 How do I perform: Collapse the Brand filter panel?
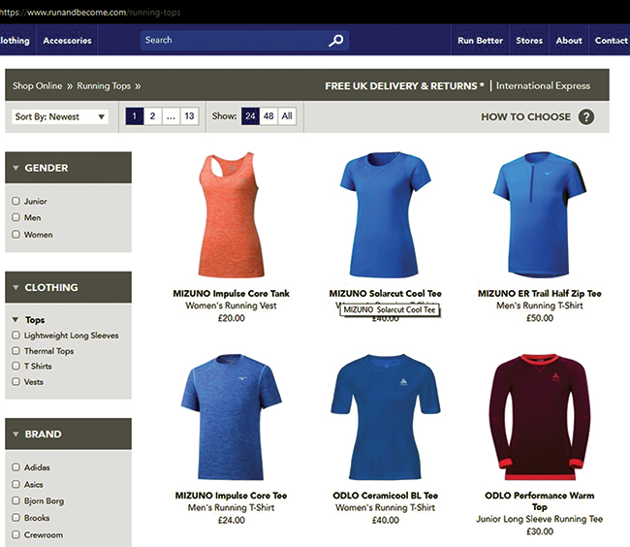(16, 434)
